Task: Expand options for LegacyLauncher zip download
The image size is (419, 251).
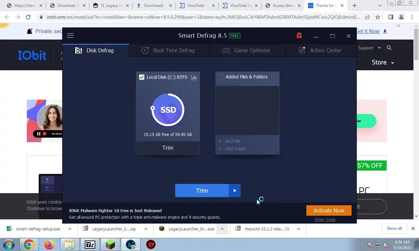Action: [146, 229]
